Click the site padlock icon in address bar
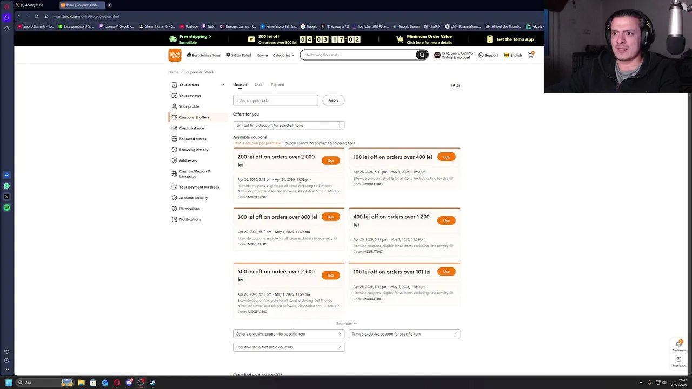The image size is (692, 389). pos(46,16)
